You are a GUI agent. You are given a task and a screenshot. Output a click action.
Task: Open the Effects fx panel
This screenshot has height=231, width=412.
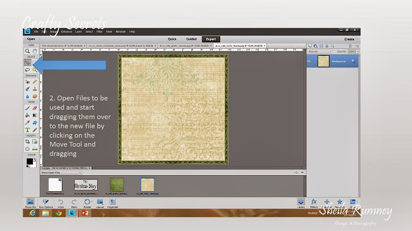[x=314, y=203]
